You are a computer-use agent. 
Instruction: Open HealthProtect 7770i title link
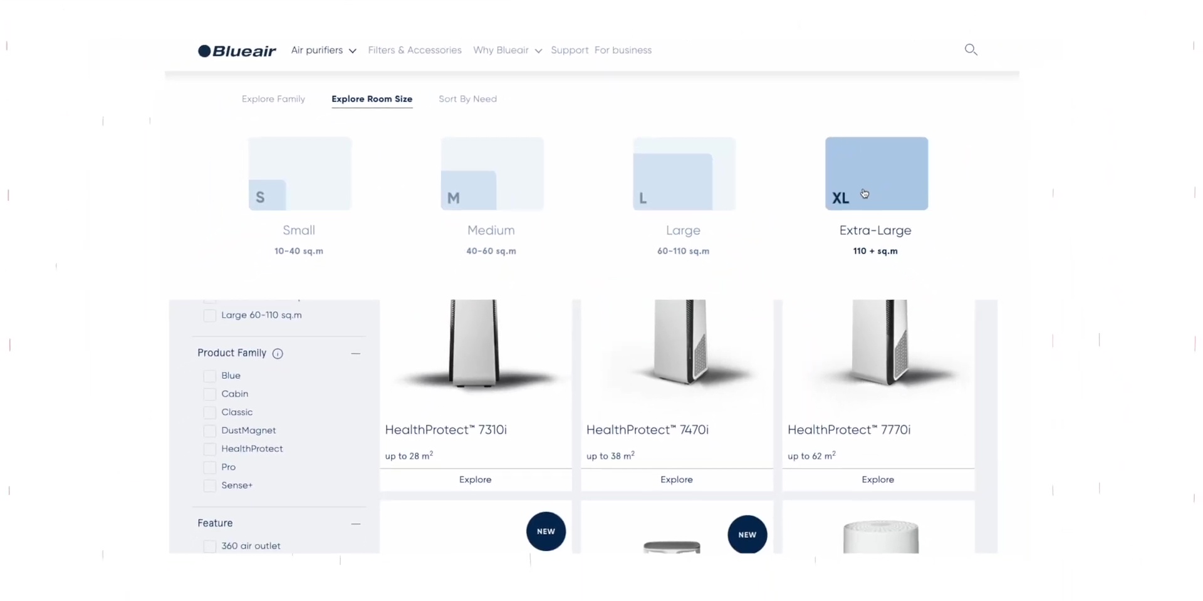coord(849,429)
